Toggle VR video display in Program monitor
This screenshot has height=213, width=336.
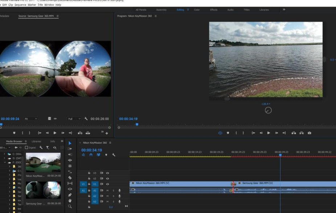[x=220, y=133]
